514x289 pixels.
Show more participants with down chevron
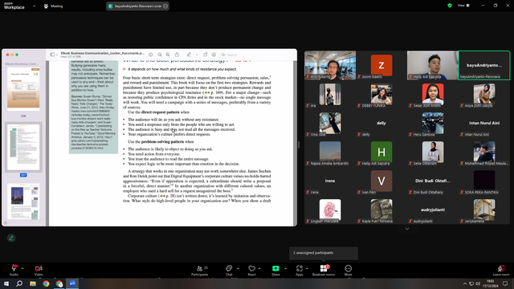407,229
